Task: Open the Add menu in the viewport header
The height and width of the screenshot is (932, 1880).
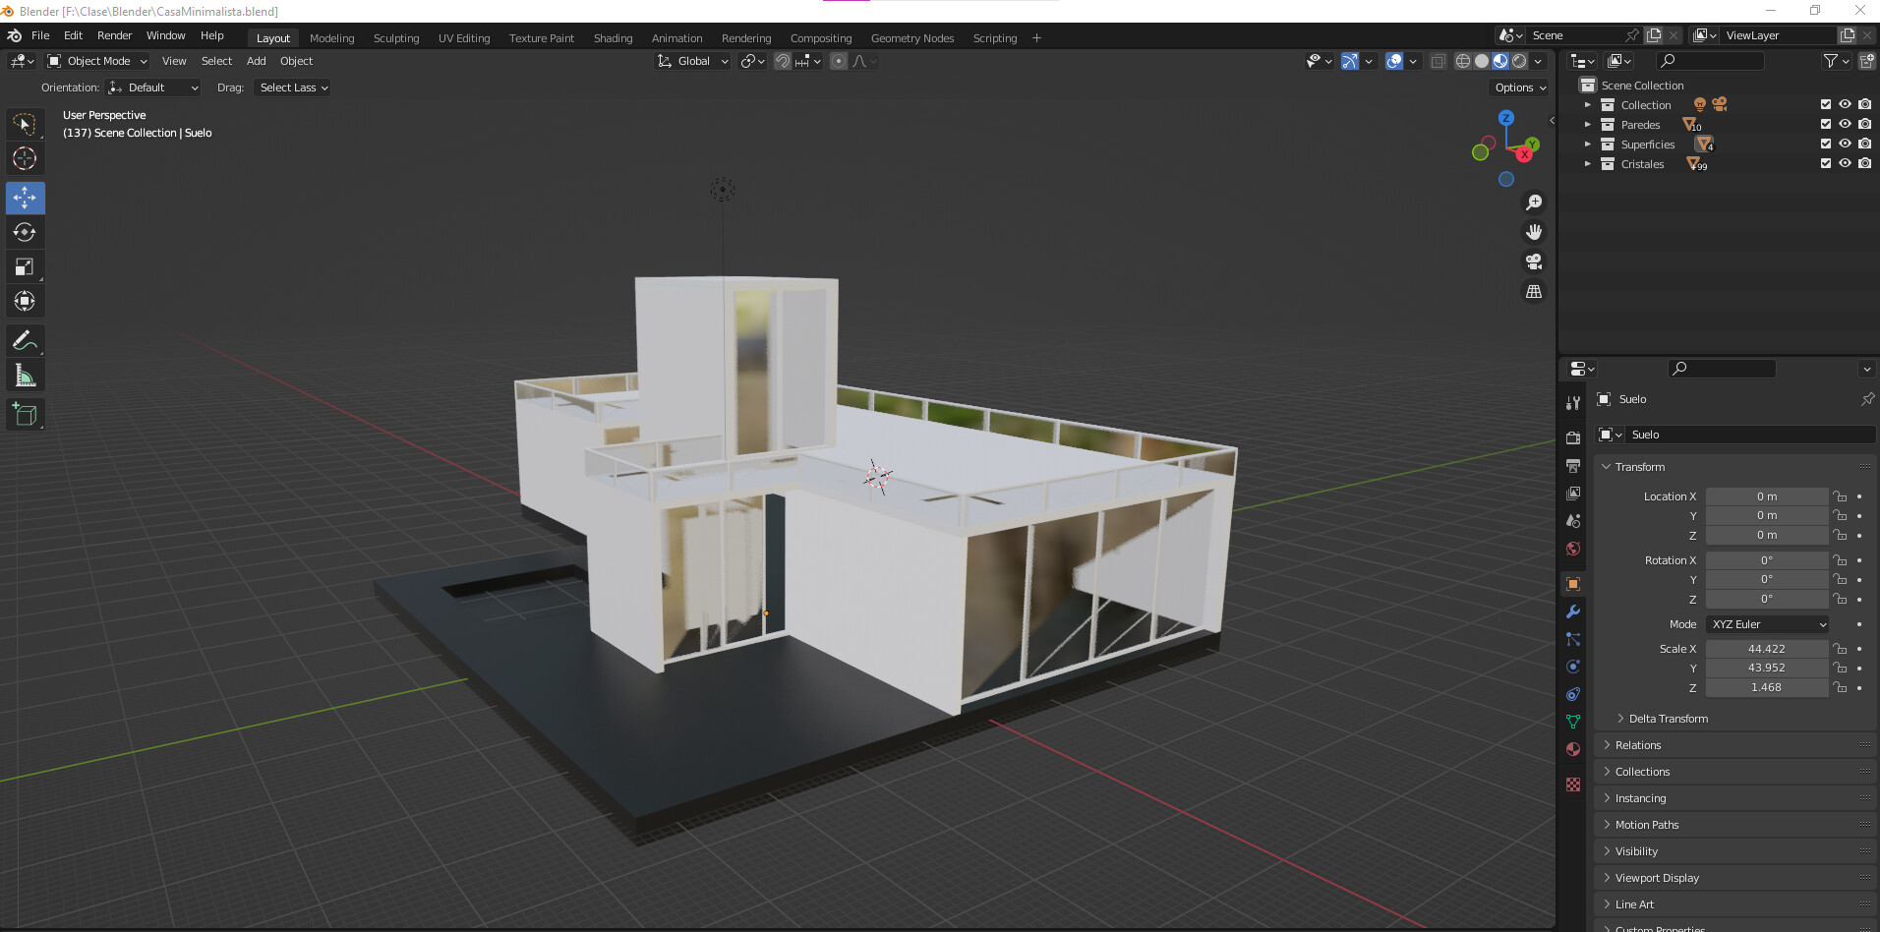Action: [x=256, y=61]
